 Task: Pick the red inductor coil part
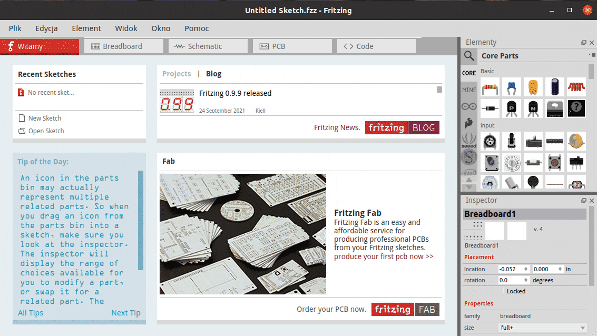pyautogui.click(x=576, y=87)
